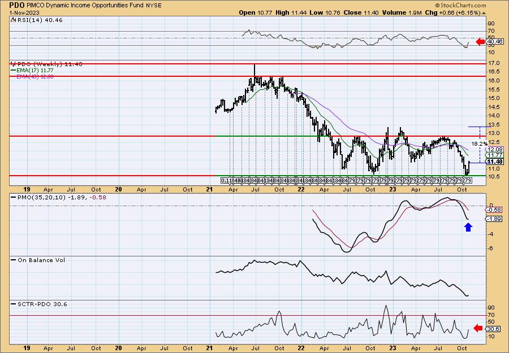The height and width of the screenshot is (353, 509).
Task: Click the Volume 1.9M value
Action: pyautogui.click(x=402, y=12)
